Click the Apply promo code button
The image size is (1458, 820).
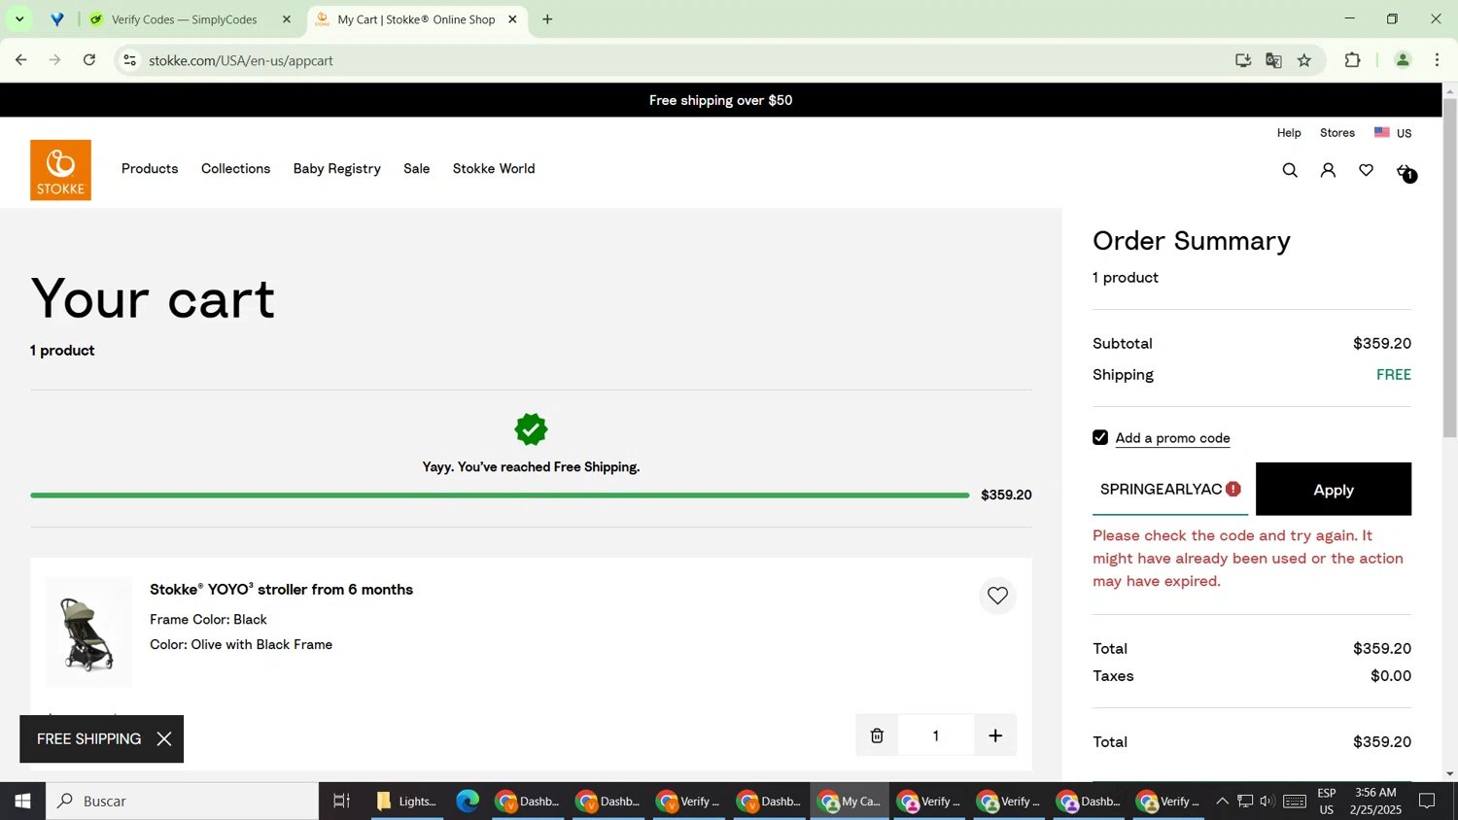[x=1334, y=489]
